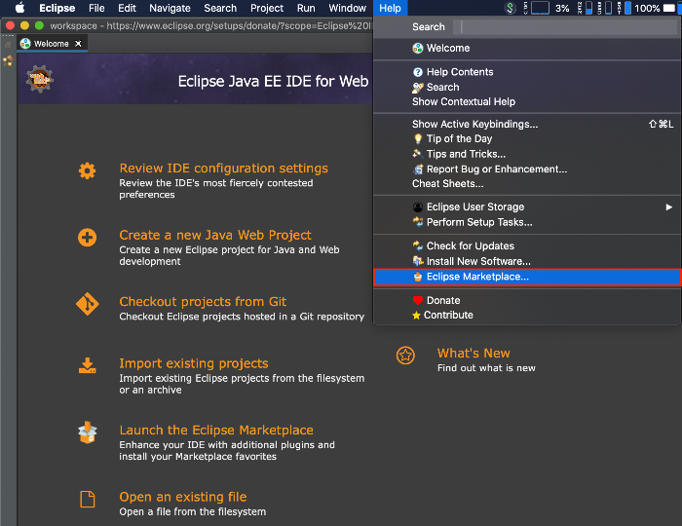Expand the Eclipse User Storage submenu arrow
Screen dimensions: 682x526
[x=669, y=207]
